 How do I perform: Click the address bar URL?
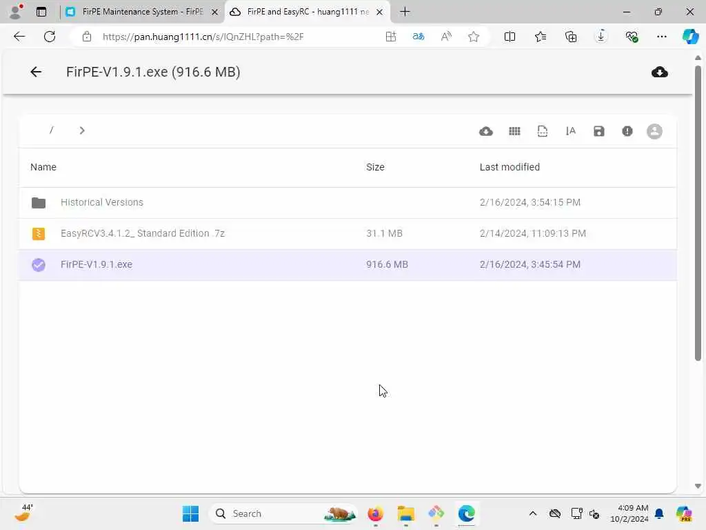click(x=203, y=37)
